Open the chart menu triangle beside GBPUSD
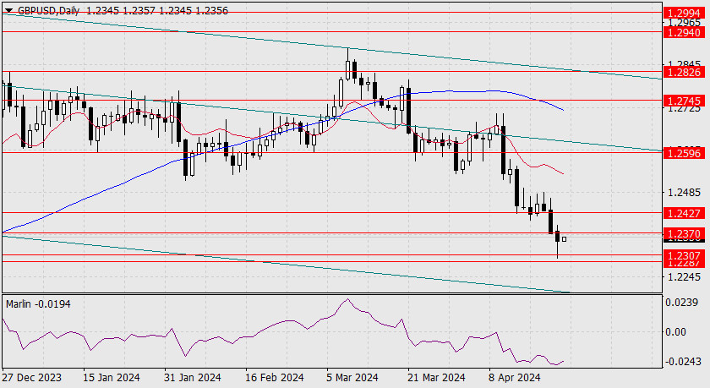Image resolution: width=710 pixels, height=388 pixels. 8,10
